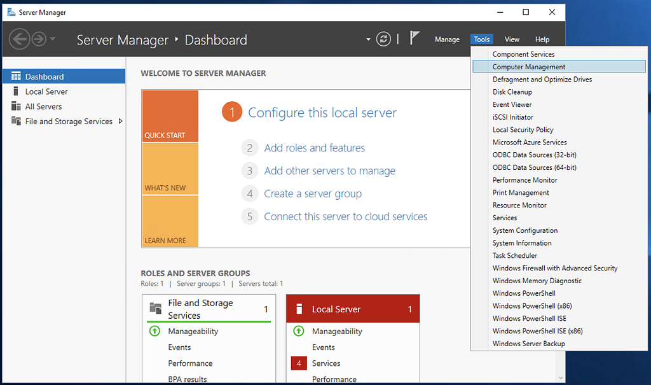Close the Tools menu
The image size is (651, 385).
(x=482, y=39)
